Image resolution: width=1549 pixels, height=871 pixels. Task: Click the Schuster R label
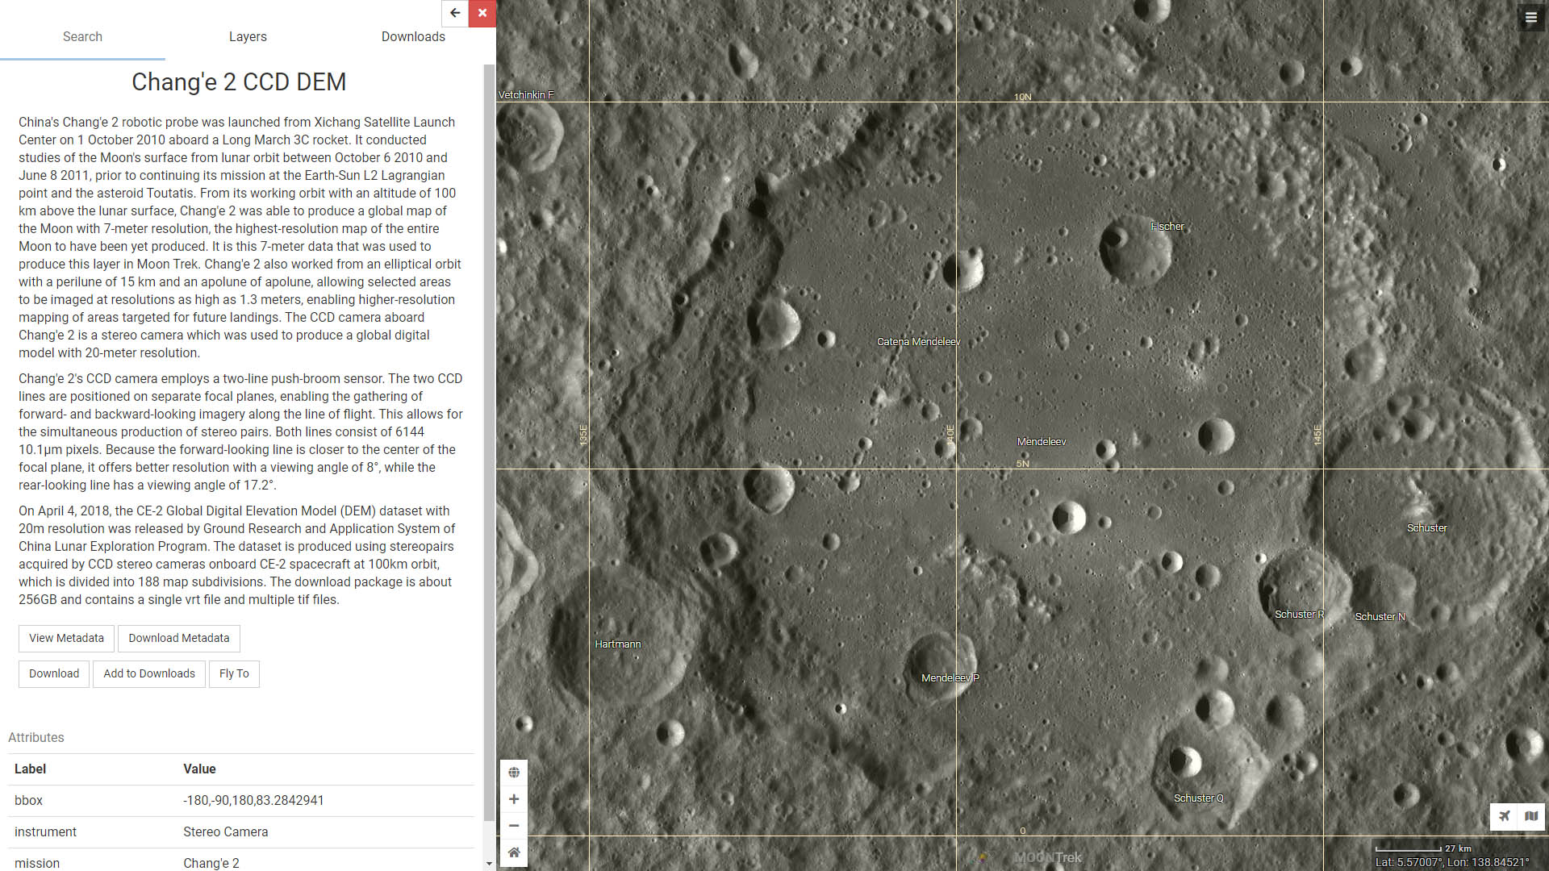click(x=1300, y=615)
